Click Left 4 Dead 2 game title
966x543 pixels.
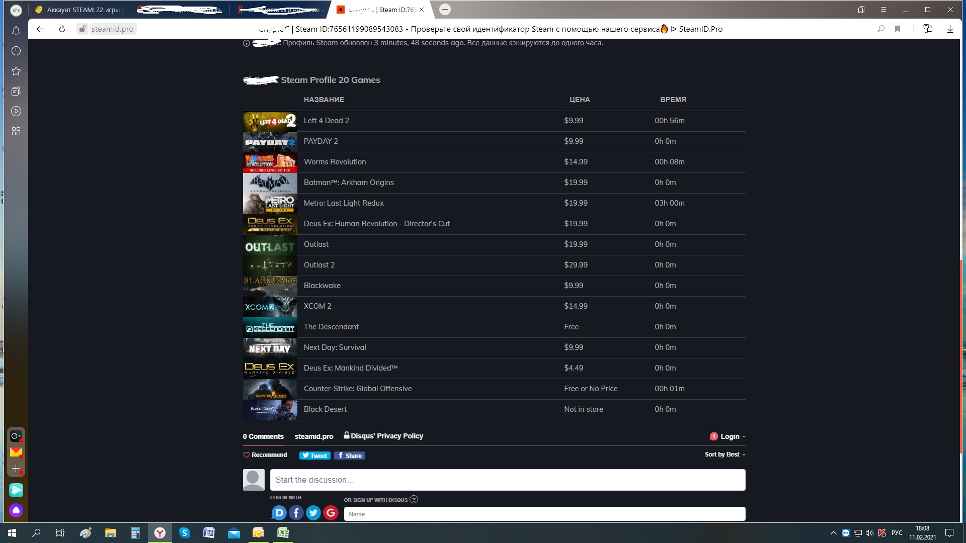327,121
